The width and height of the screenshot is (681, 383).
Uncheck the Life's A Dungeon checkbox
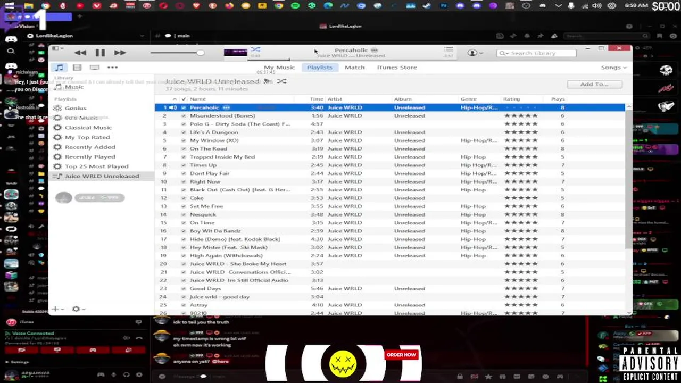tap(184, 132)
